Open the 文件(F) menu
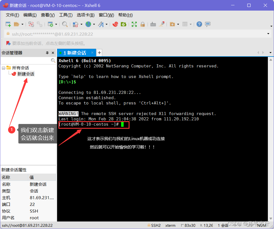Screen dimensions: 274x229 13,15
